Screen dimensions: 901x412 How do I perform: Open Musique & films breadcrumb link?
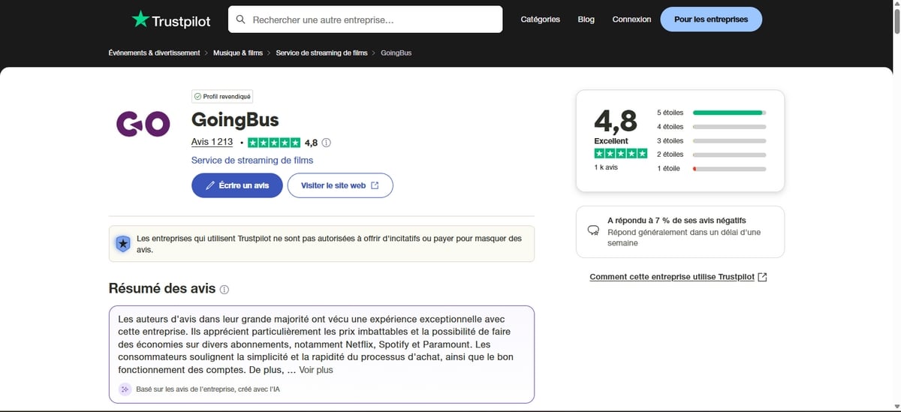pyautogui.click(x=237, y=53)
